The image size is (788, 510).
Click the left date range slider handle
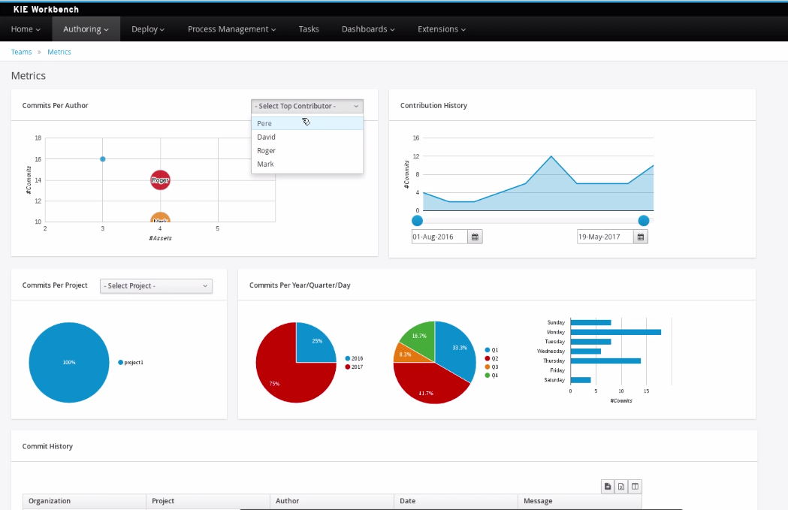418,220
